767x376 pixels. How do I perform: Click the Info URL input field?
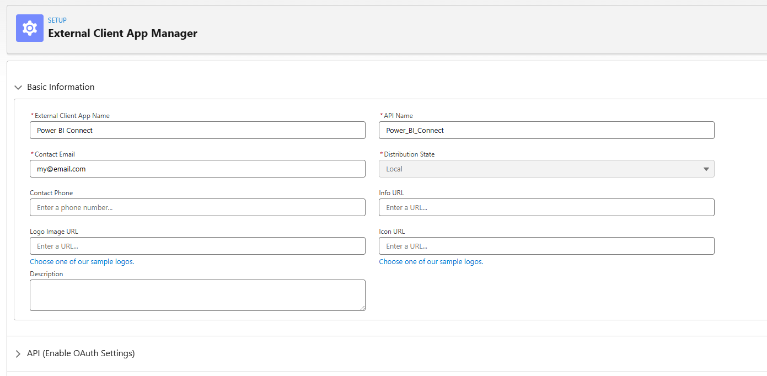[546, 207]
